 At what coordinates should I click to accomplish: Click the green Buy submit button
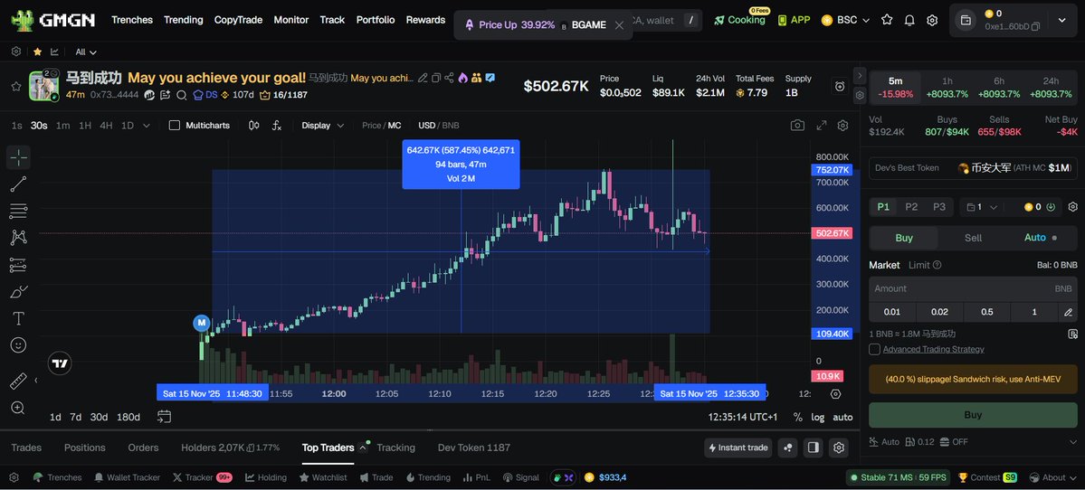tap(973, 415)
